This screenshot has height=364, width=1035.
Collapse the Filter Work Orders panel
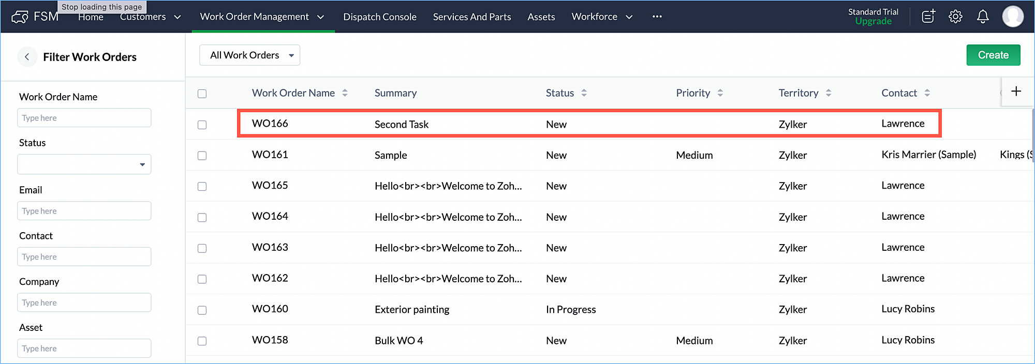point(27,57)
